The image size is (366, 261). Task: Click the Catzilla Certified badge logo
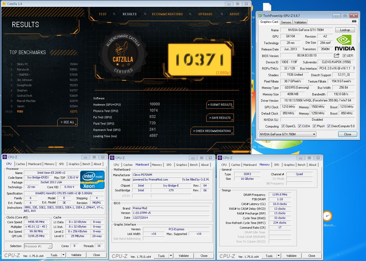(x=123, y=54)
